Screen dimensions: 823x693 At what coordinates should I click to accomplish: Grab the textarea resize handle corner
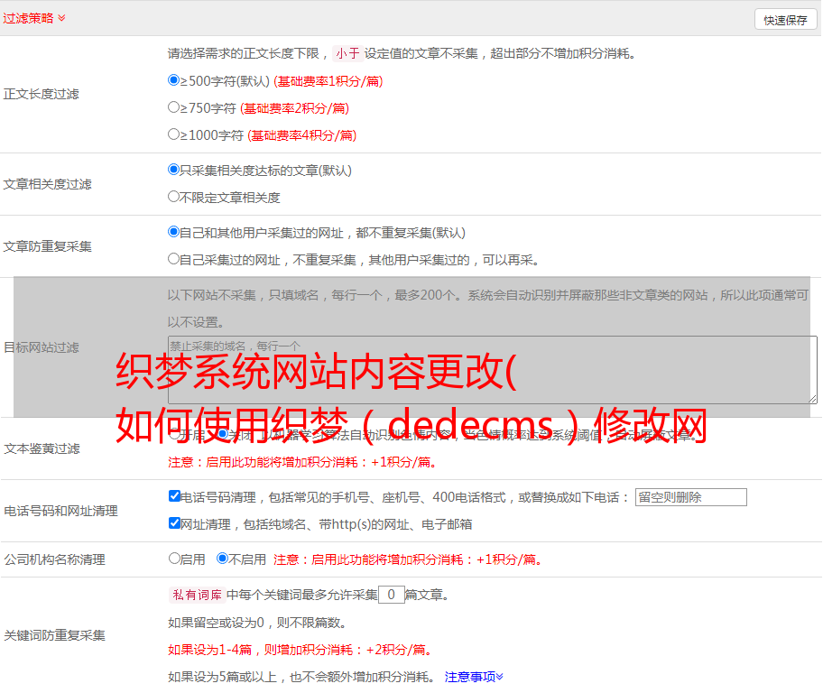pos(812,399)
